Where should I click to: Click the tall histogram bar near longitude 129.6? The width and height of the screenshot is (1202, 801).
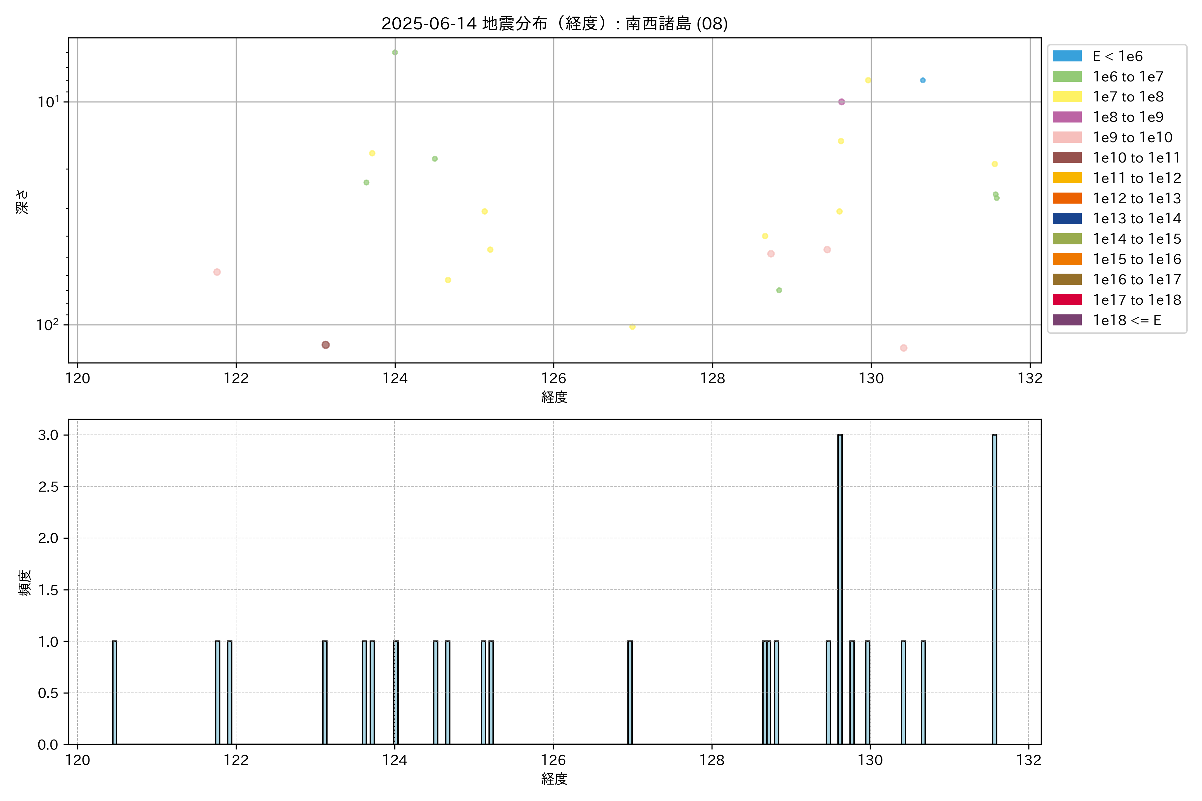(x=840, y=587)
